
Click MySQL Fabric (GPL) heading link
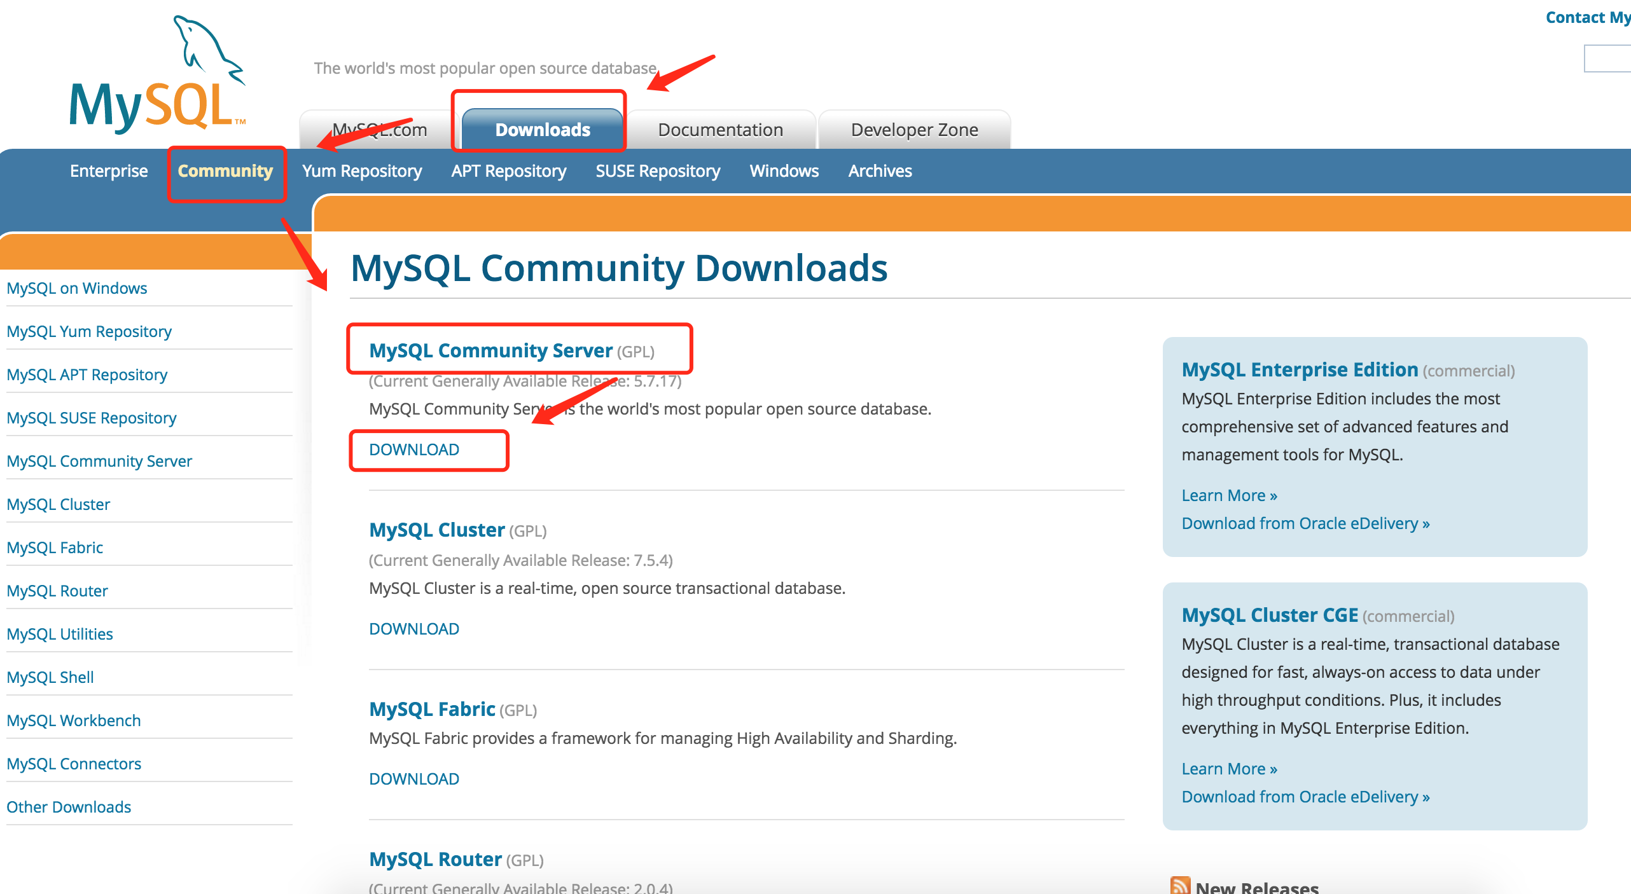(432, 709)
